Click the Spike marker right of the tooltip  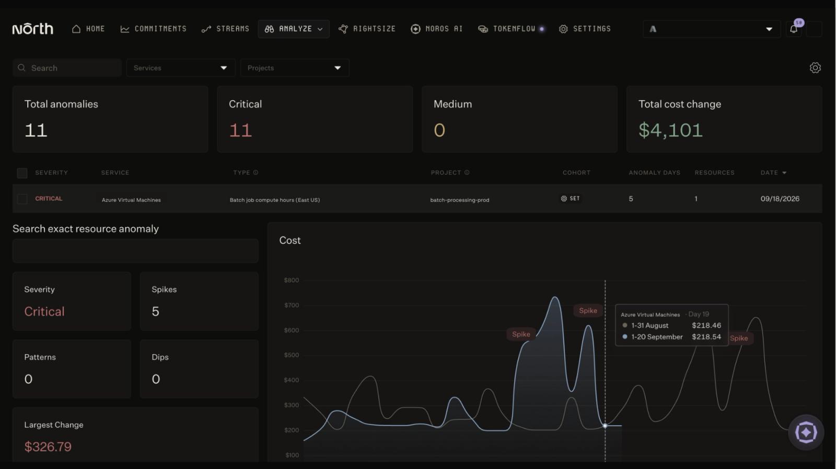pyautogui.click(x=740, y=338)
